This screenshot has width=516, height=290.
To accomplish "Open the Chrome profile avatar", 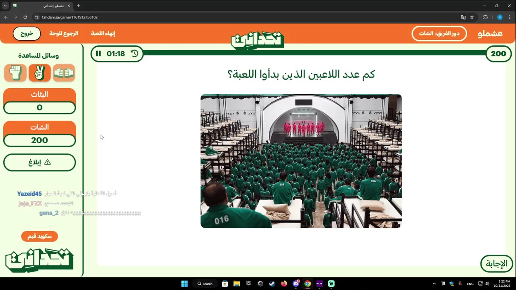I will click(500, 17).
